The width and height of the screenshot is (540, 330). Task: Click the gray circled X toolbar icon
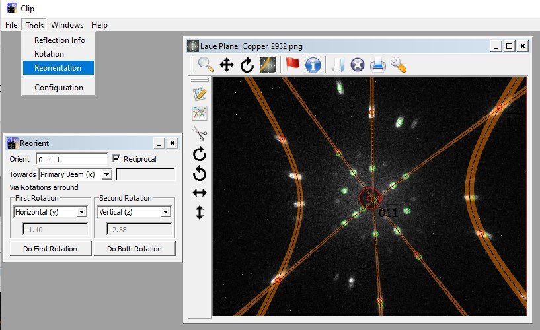point(358,65)
